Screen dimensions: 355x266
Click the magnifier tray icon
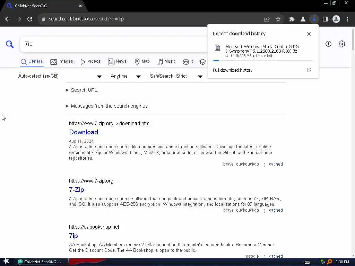click(329, 262)
